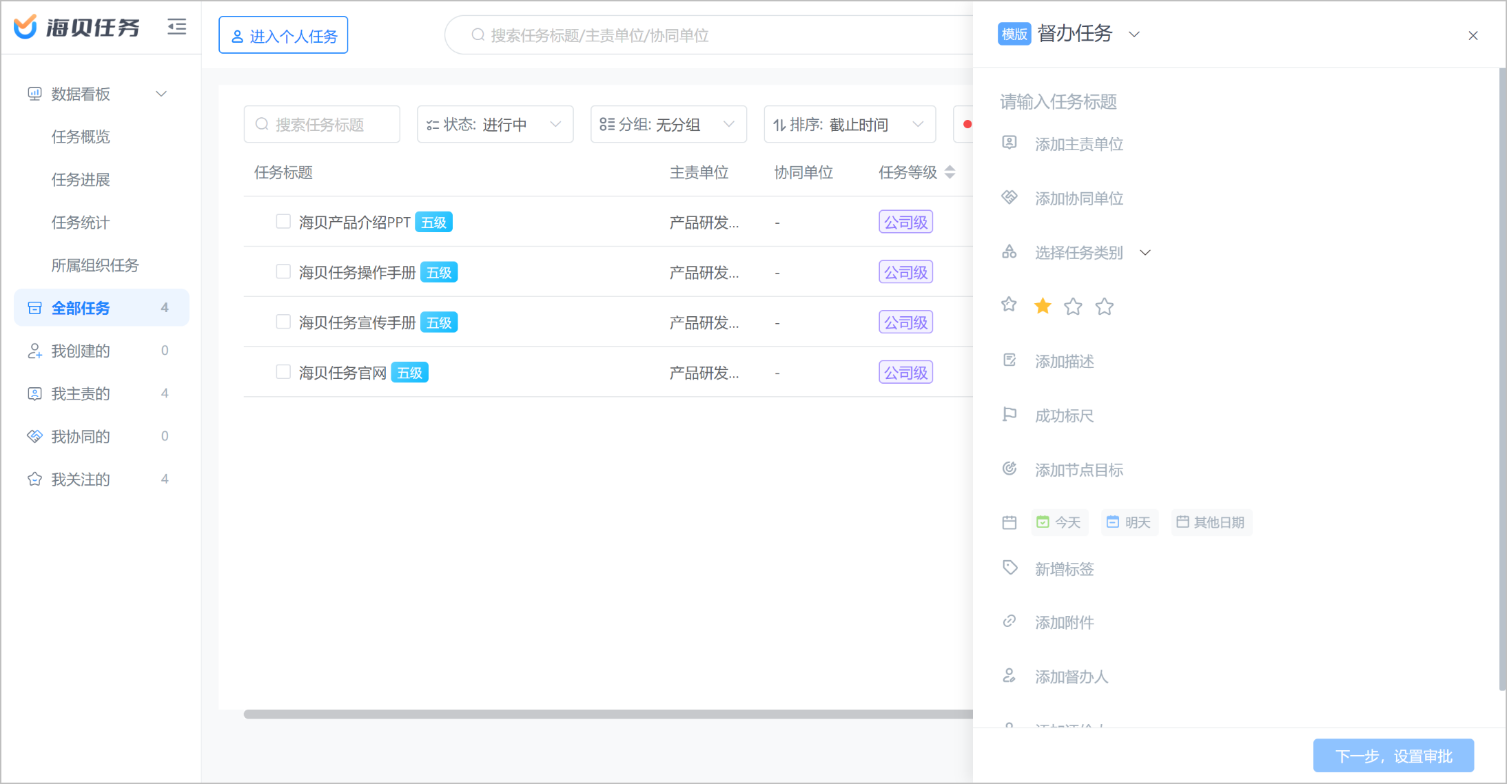Open the 海贝任务操作手册 task title

pos(357,273)
